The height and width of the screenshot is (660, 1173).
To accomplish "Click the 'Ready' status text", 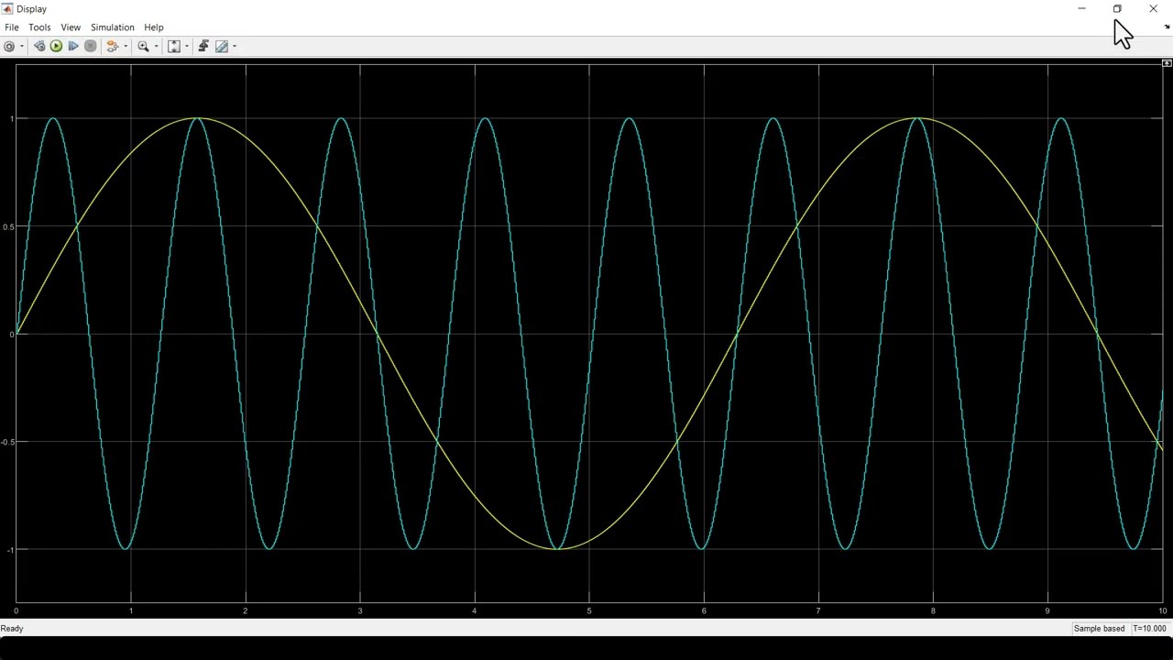I will tap(12, 629).
